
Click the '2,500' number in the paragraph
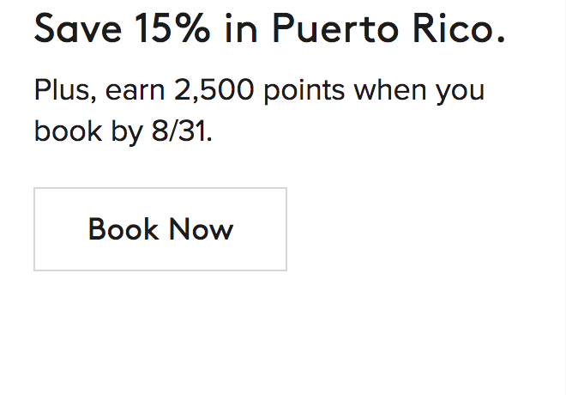click(214, 91)
